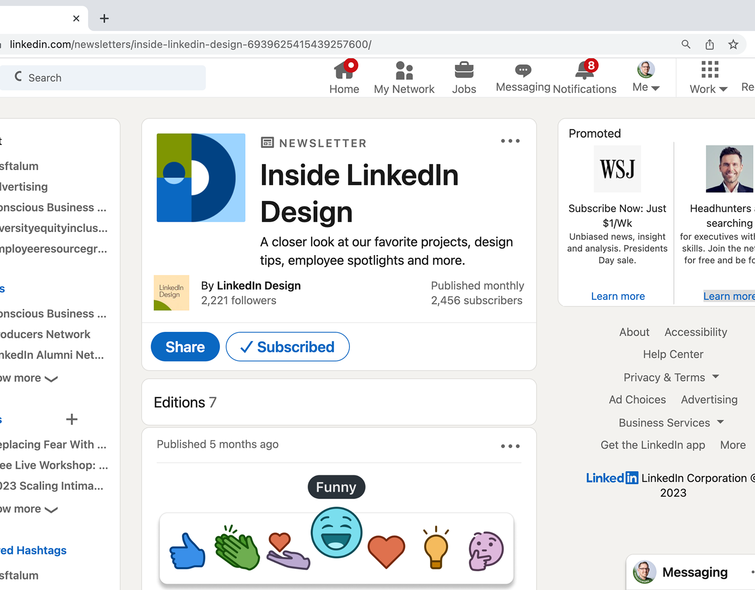React with the Insightful lightbulb
Image resolution: width=755 pixels, height=590 pixels.
(436, 548)
